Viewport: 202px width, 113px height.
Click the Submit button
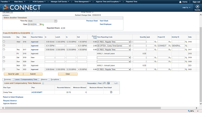coord(33,74)
